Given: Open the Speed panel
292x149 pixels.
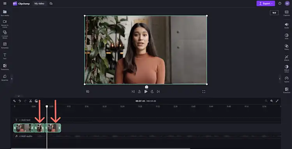Looking at the screenshot, I should pos(287,80).
